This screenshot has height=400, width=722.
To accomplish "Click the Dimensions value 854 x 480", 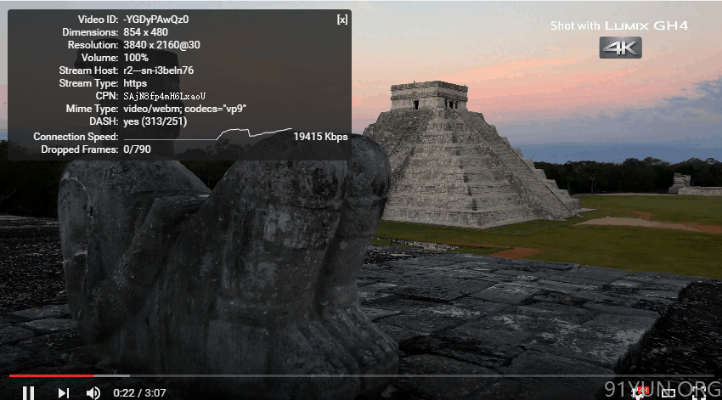I will [x=145, y=32].
